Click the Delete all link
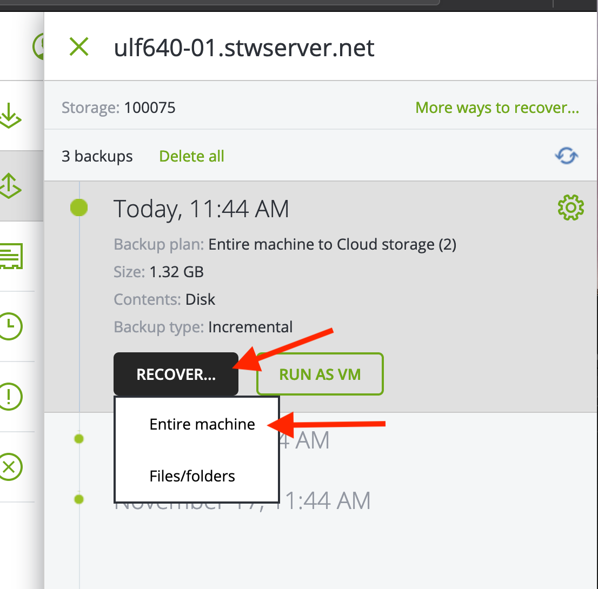Image resolution: width=598 pixels, height=589 pixels. point(191,156)
